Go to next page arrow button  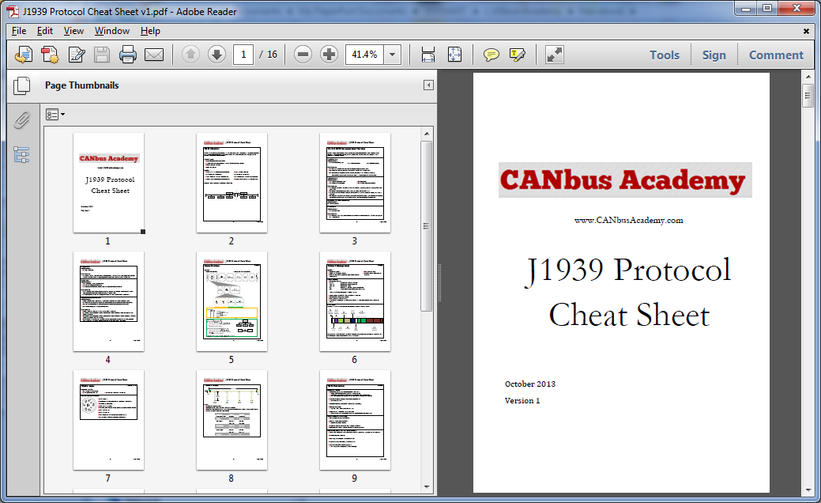point(217,55)
